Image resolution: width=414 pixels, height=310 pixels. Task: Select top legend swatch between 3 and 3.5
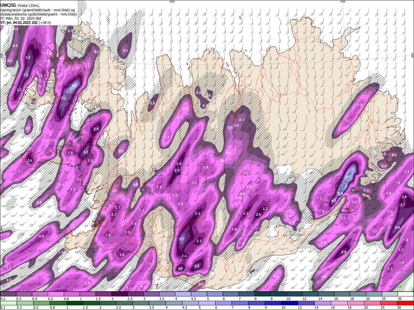pos(151,294)
